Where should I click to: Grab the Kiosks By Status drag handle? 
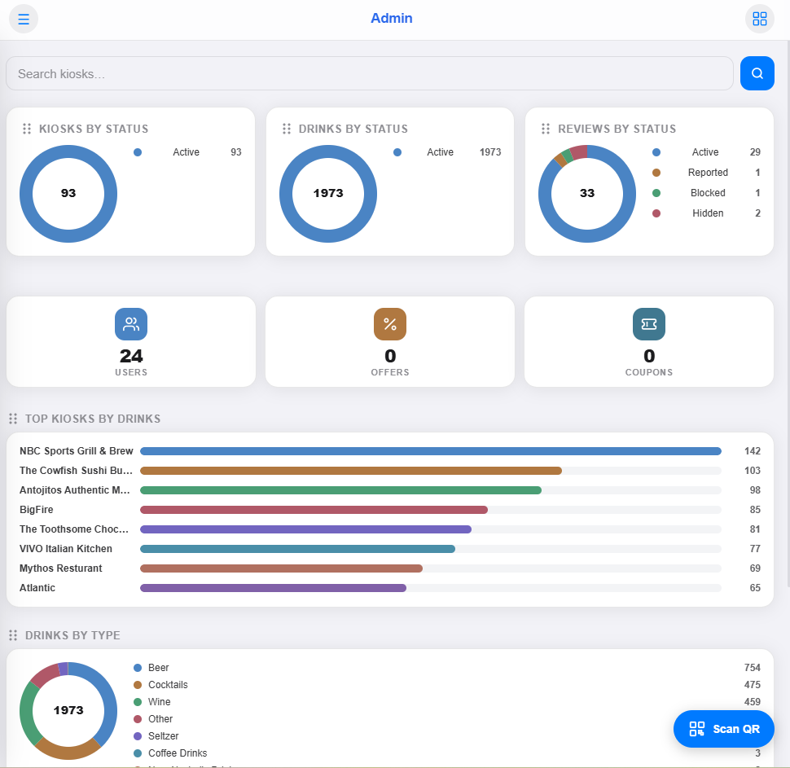27,129
